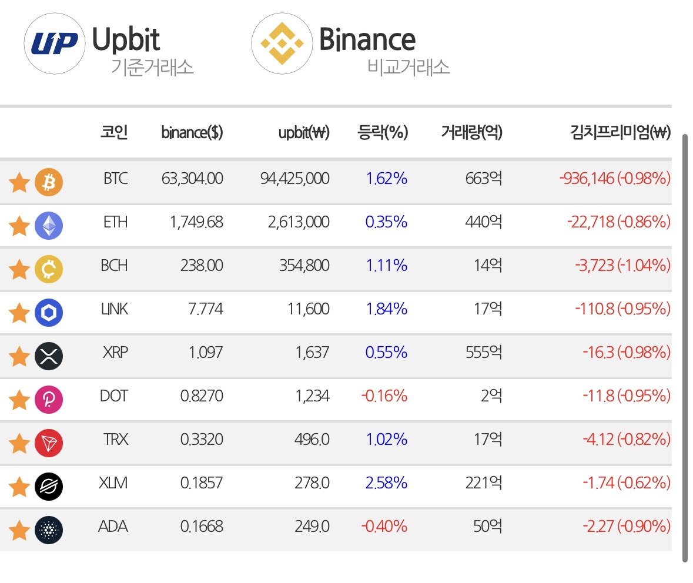
Task: Open the XLM coin name link
Action: [113, 483]
